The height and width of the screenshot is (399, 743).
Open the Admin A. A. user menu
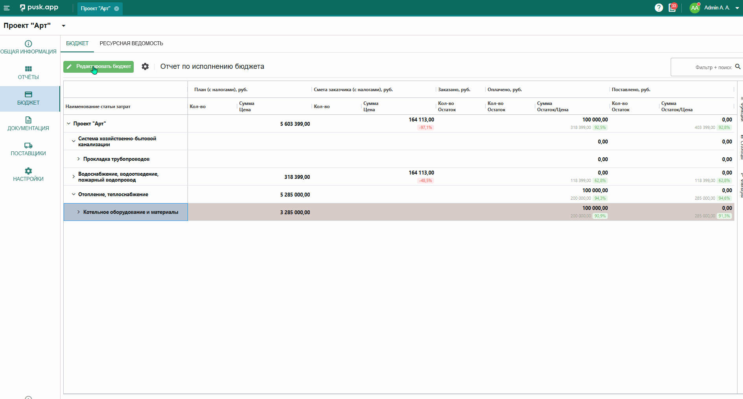[x=715, y=8]
